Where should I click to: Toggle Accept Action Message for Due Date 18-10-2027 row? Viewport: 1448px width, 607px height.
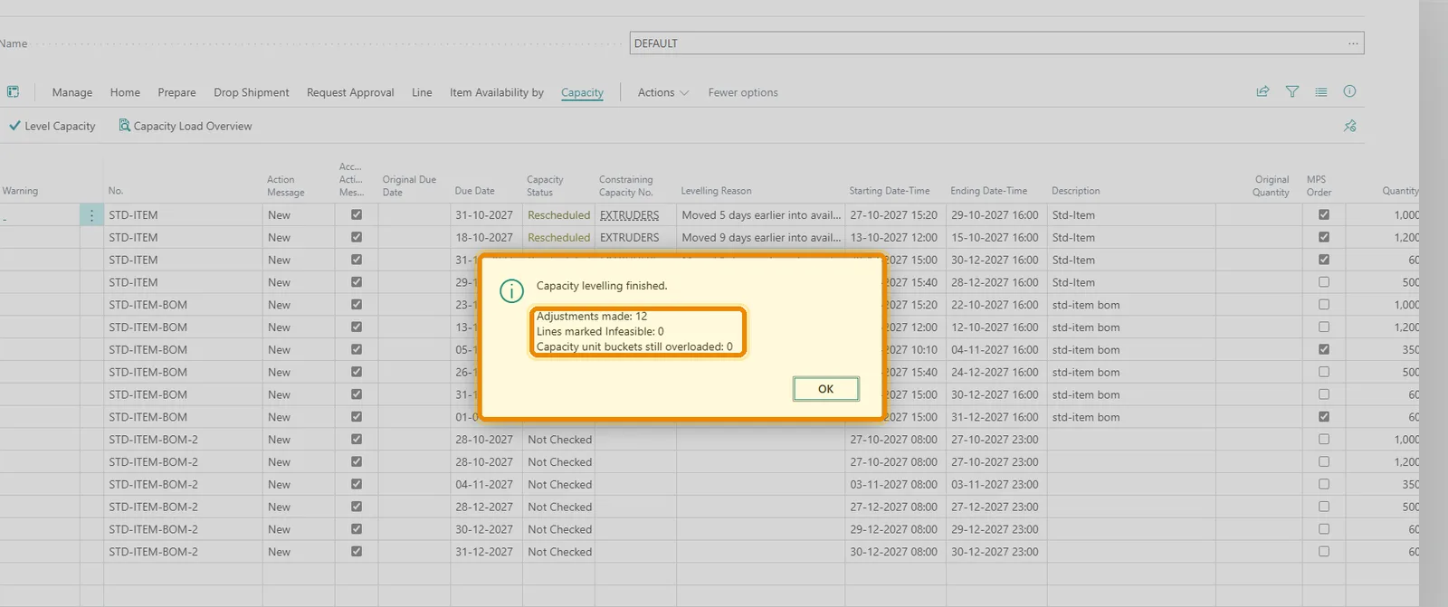357,237
